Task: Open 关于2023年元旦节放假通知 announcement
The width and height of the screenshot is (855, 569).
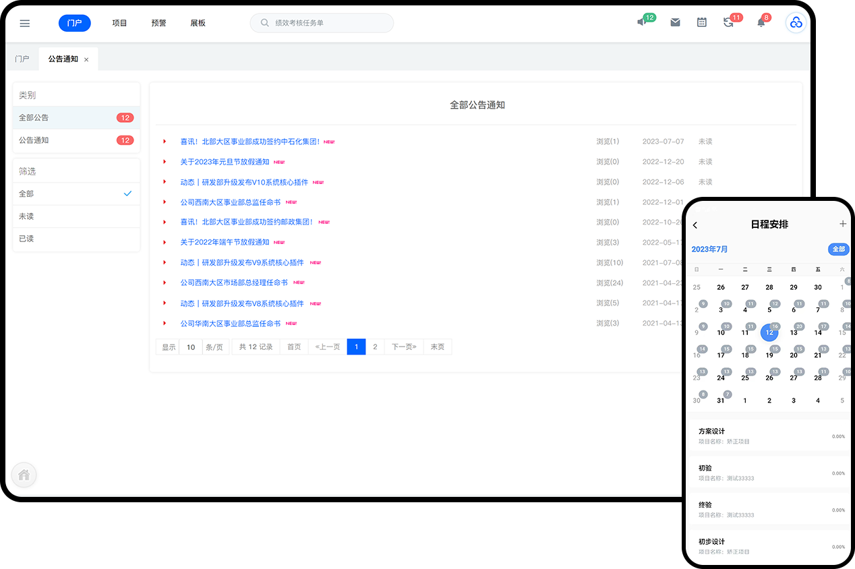Action: [225, 162]
